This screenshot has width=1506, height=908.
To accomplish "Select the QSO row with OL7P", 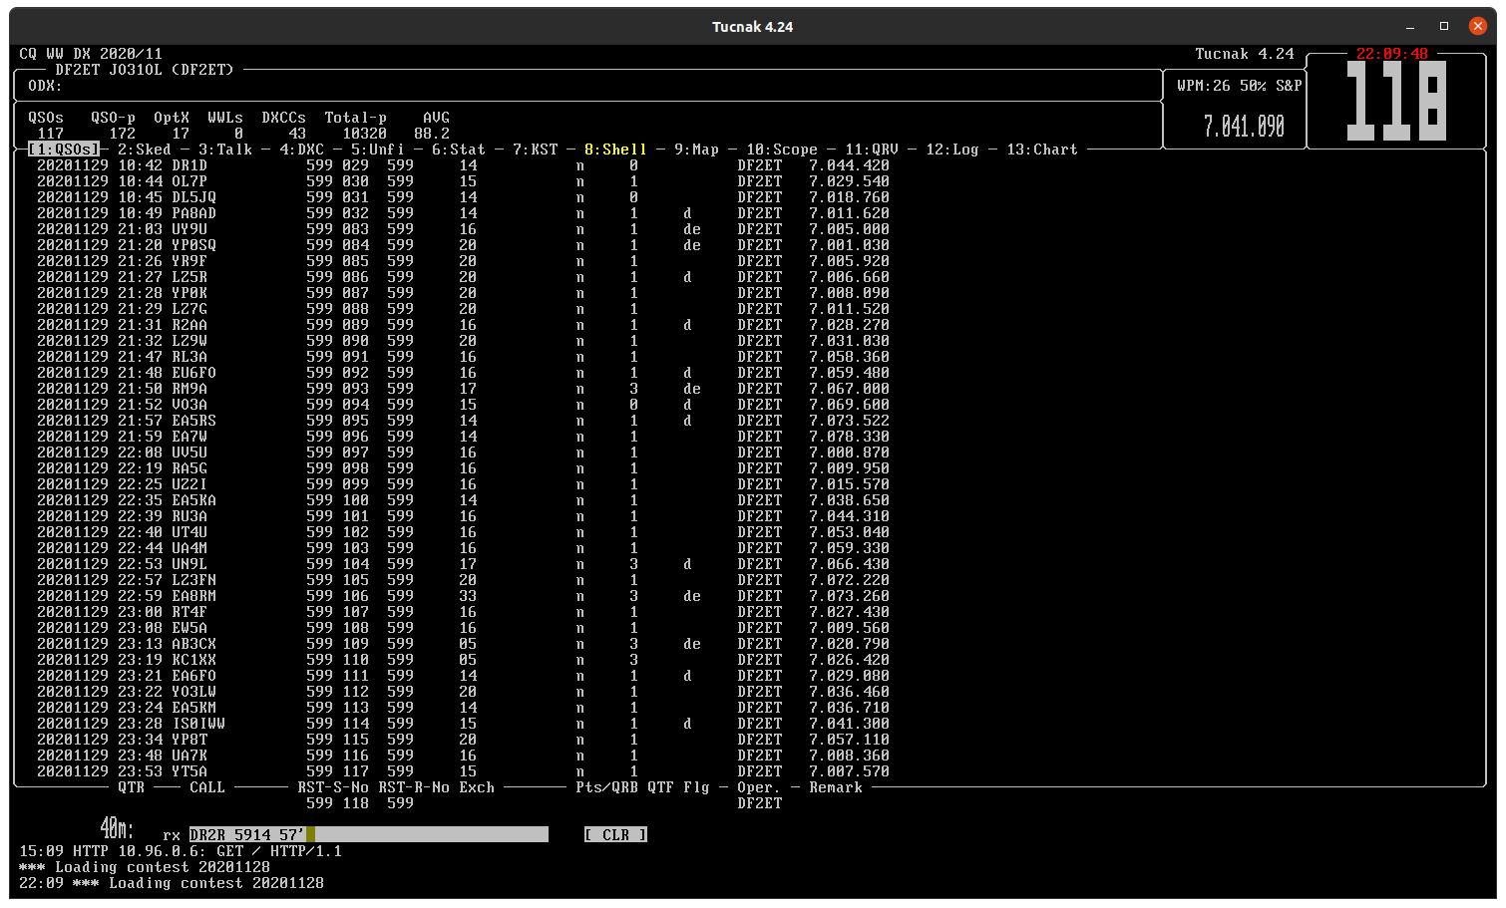I will pyautogui.click(x=463, y=181).
